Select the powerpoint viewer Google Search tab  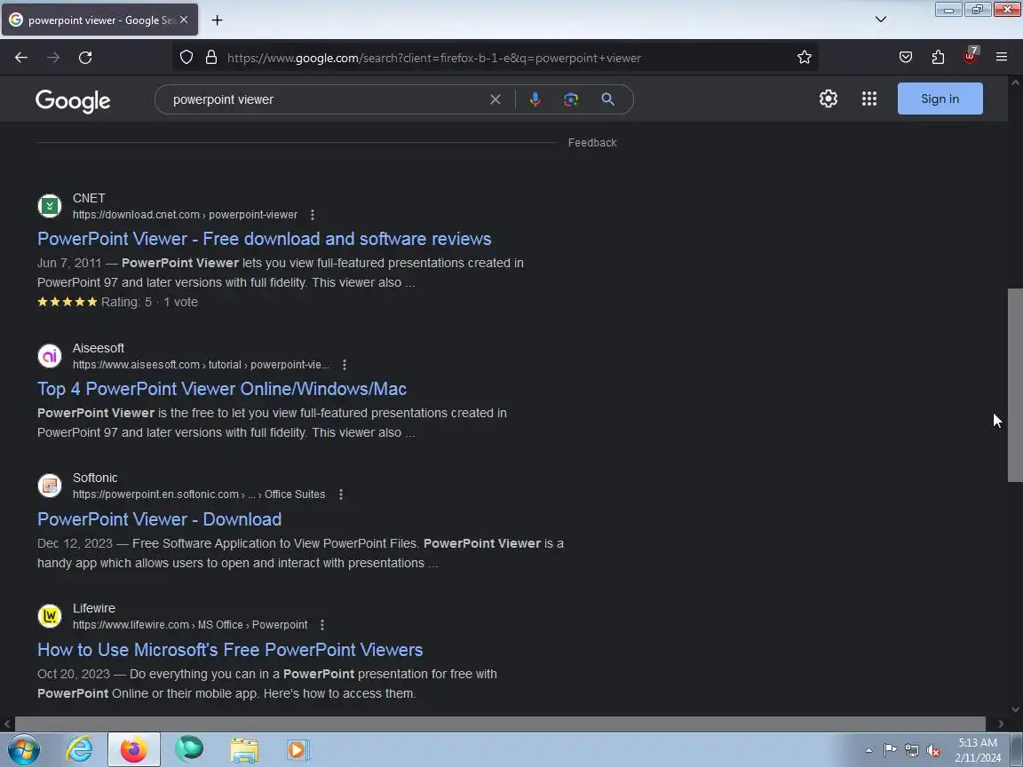pyautogui.click(x=99, y=20)
